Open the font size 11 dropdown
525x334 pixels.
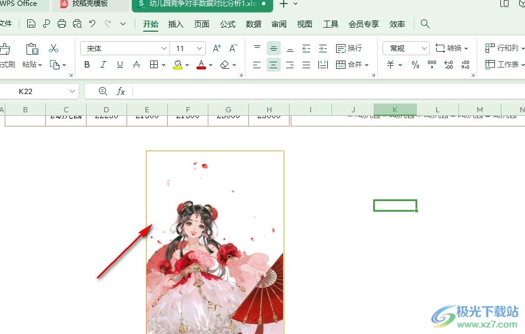click(x=199, y=49)
